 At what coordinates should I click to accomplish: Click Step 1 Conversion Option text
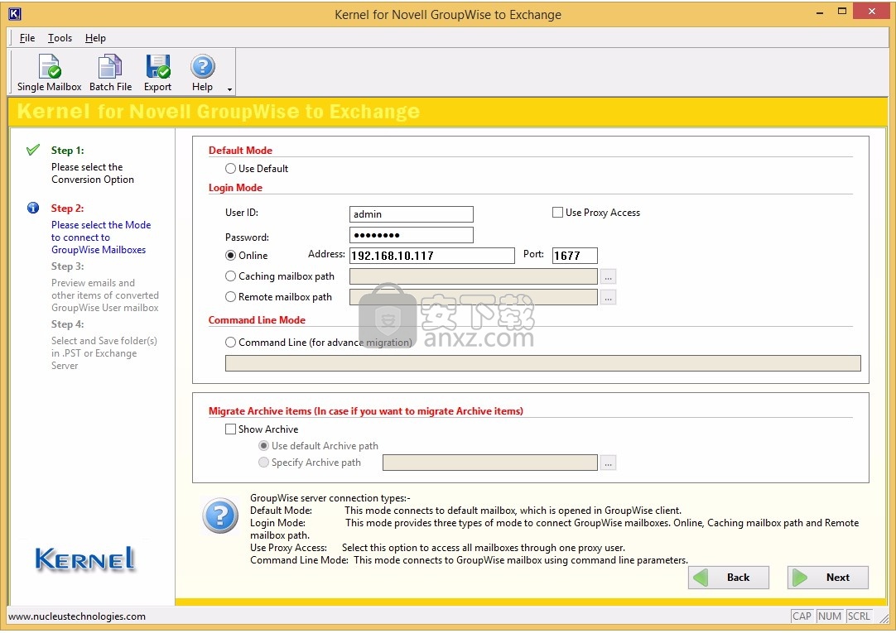93,173
